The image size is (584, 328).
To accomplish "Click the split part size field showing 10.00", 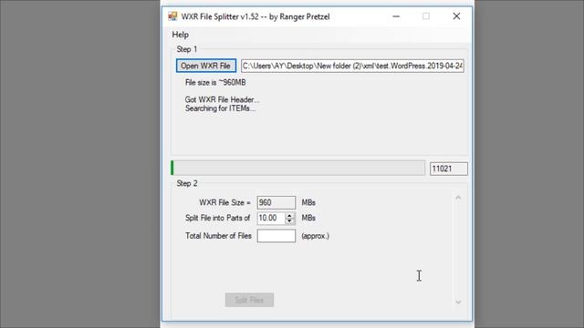I will (x=272, y=218).
